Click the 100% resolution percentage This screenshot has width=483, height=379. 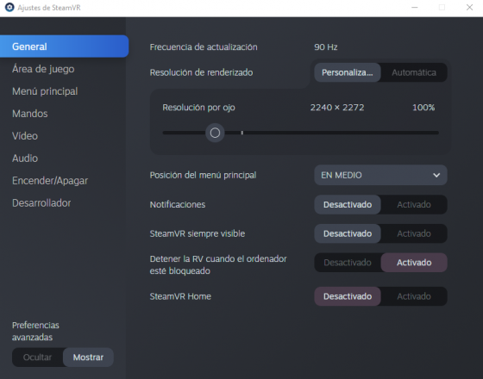coord(423,108)
